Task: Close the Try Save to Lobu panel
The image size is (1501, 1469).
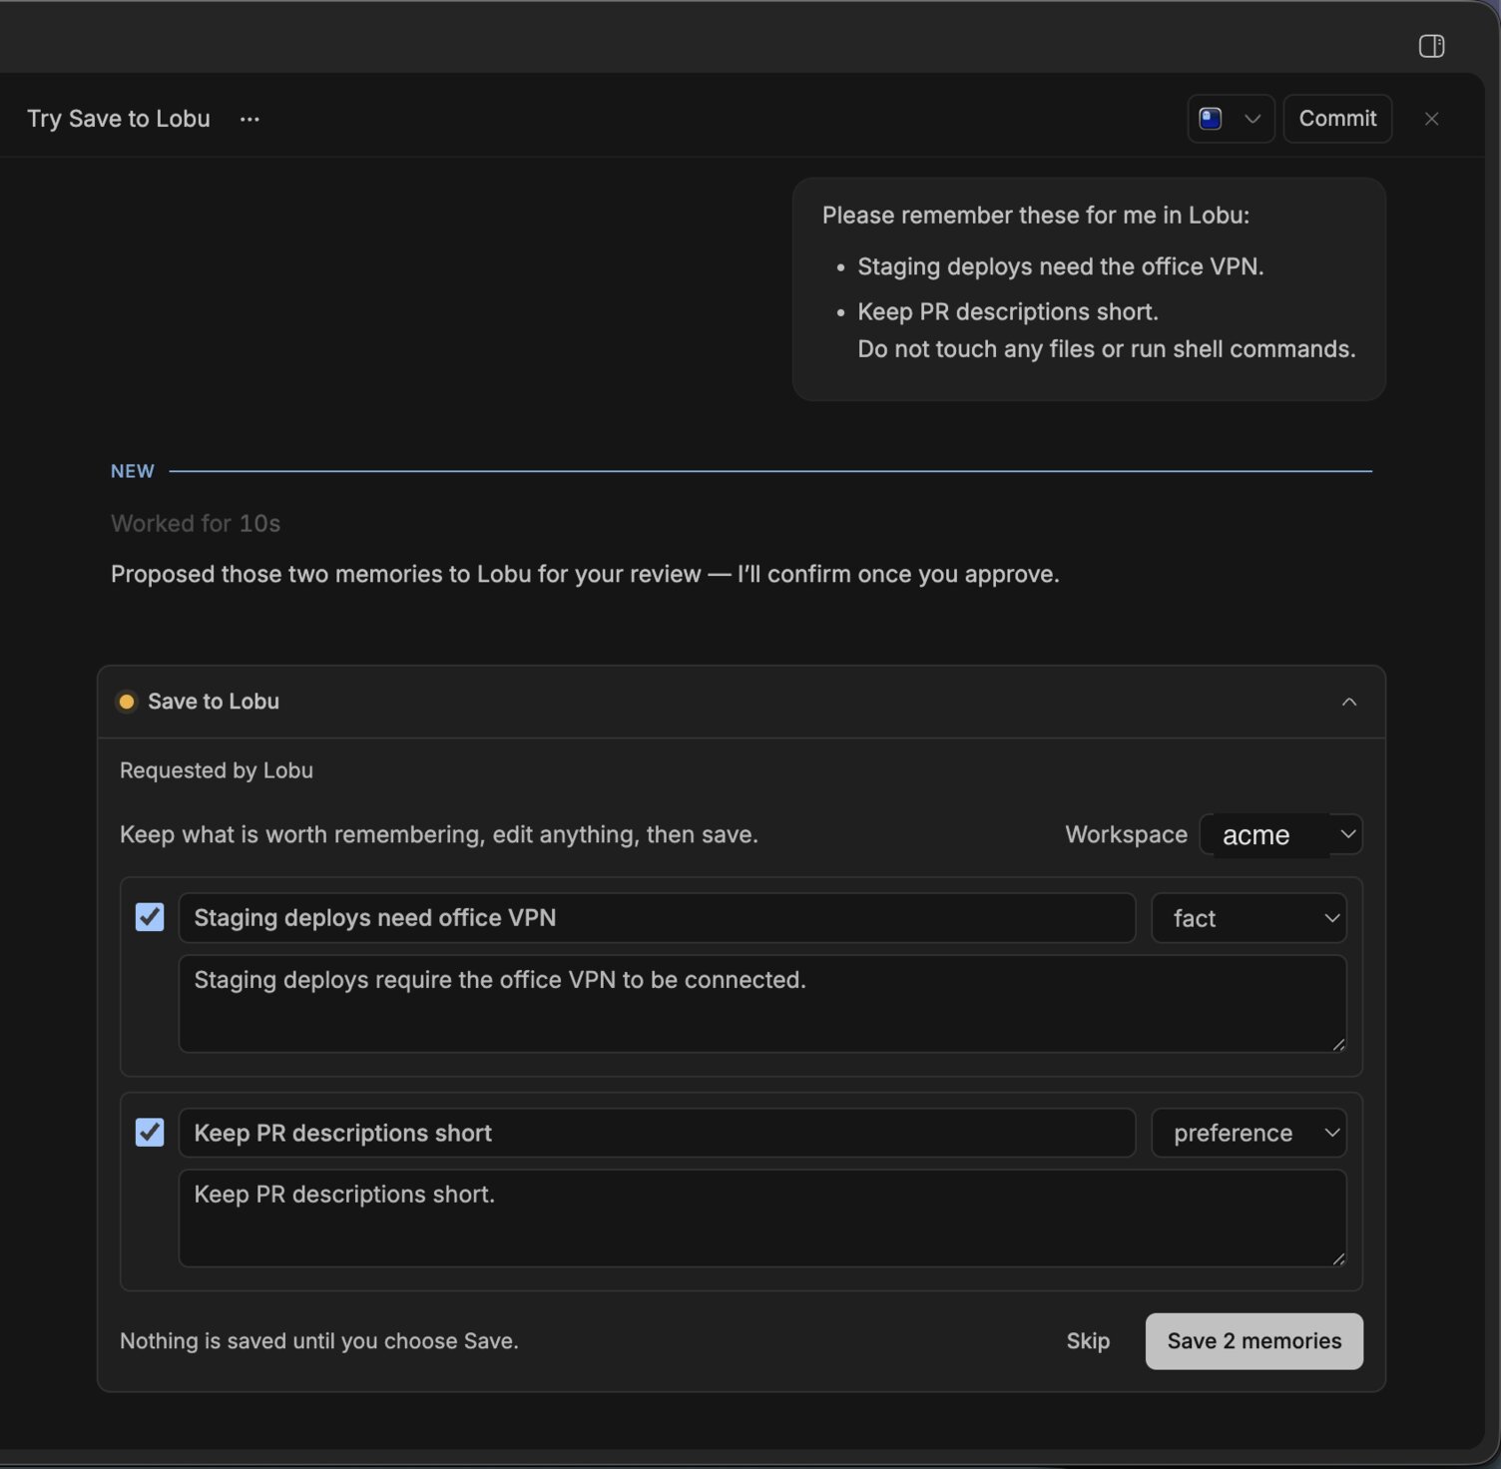Action: (x=1431, y=119)
